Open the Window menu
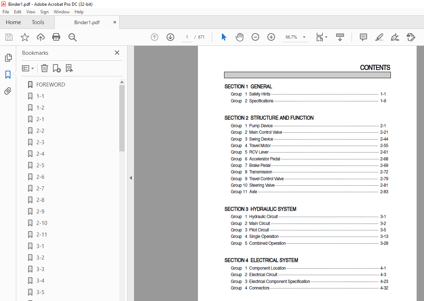The width and height of the screenshot is (424, 301). click(61, 12)
